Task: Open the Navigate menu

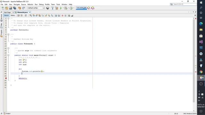Action: (x=17, y=4)
